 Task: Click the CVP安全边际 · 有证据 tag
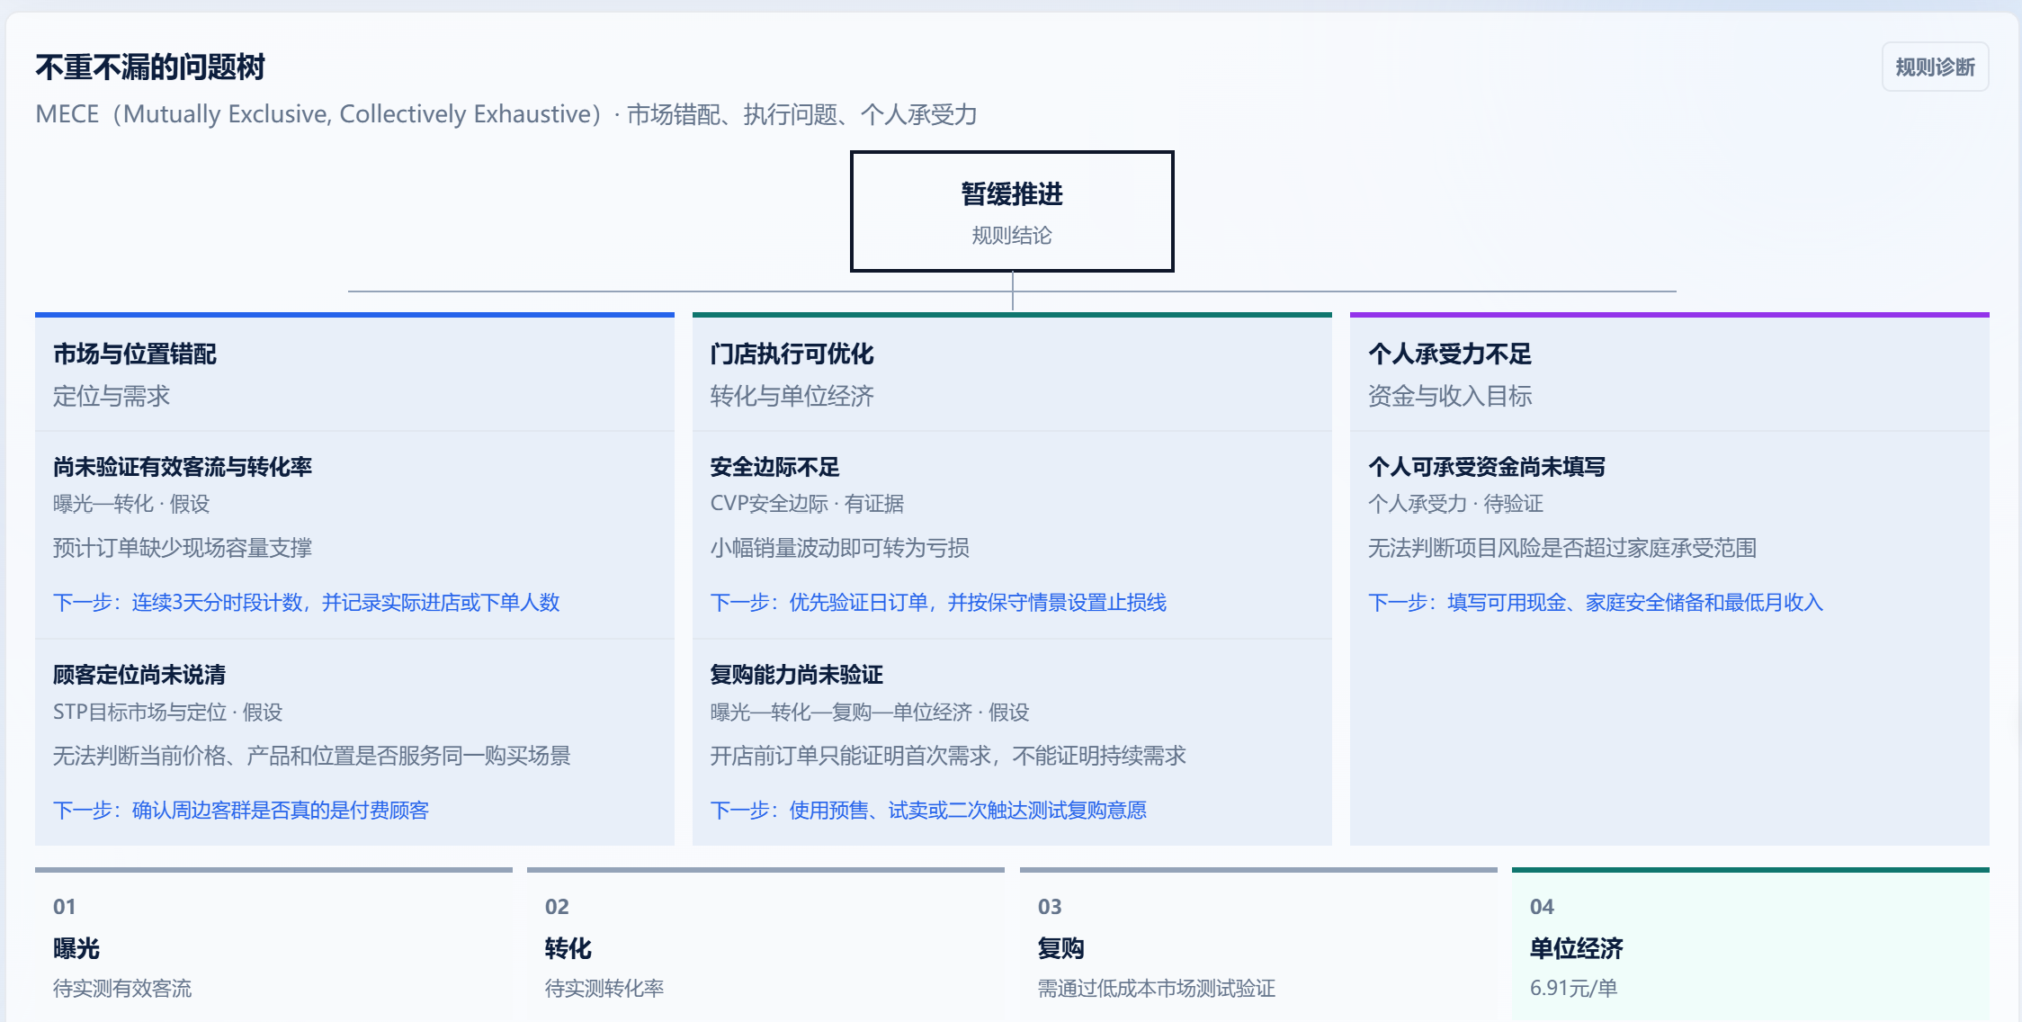pyautogui.click(x=808, y=504)
